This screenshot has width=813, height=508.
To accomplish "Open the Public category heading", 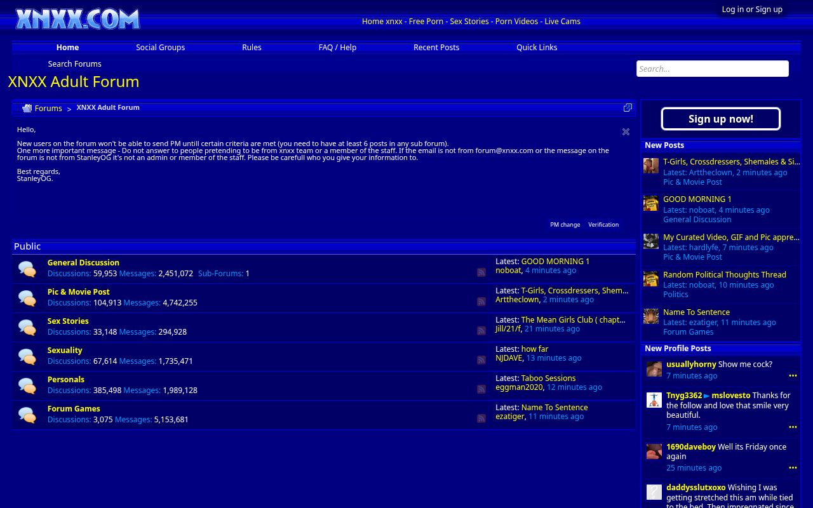I will 27,246.
